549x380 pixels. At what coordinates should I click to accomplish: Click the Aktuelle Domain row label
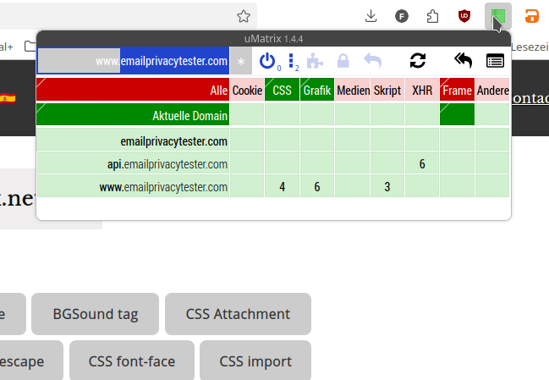133,114
